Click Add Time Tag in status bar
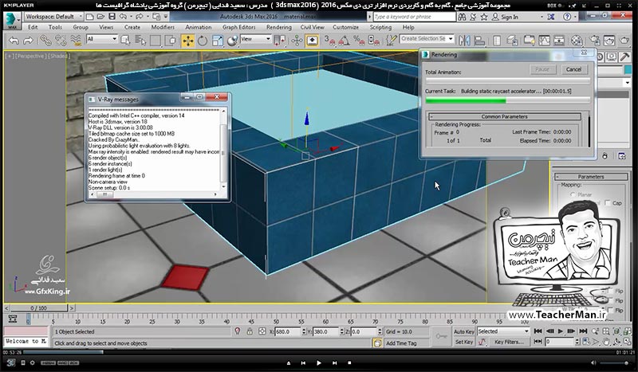This screenshot has width=638, height=372. click(x=401, y=343)
